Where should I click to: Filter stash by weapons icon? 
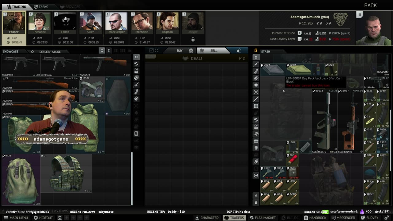[x=256, y=64]
